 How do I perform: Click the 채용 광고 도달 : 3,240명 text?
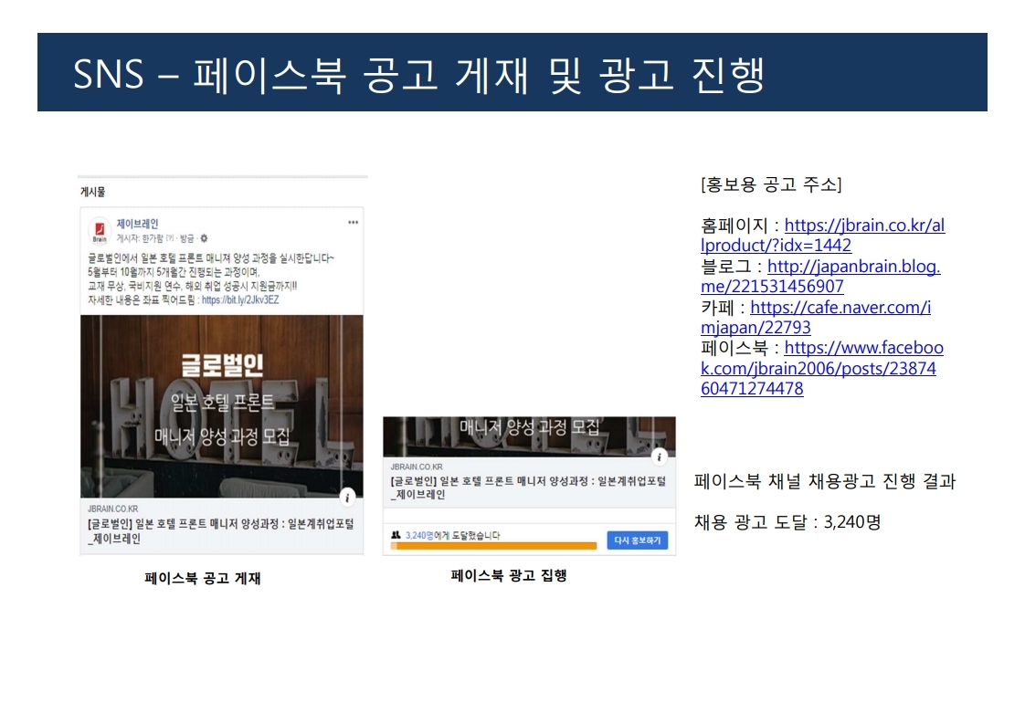pyautogui.click(x=787, y=522)
